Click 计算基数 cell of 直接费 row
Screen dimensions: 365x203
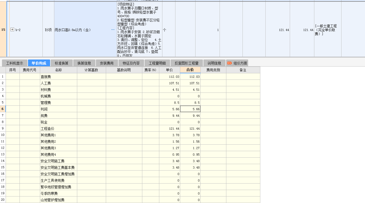(x=91, y=77)
